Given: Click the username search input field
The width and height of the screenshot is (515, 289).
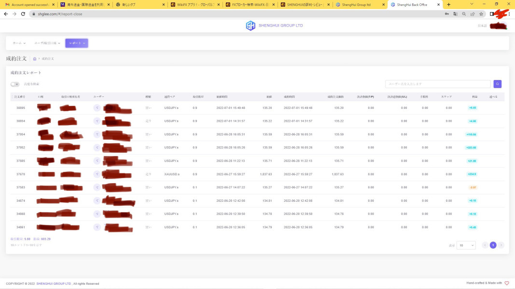Looking at the screenshot, I should point(438,84).
